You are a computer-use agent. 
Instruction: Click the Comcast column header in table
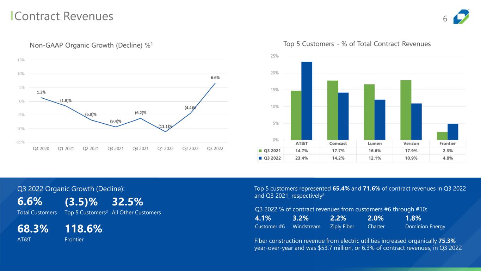[338, 143]
